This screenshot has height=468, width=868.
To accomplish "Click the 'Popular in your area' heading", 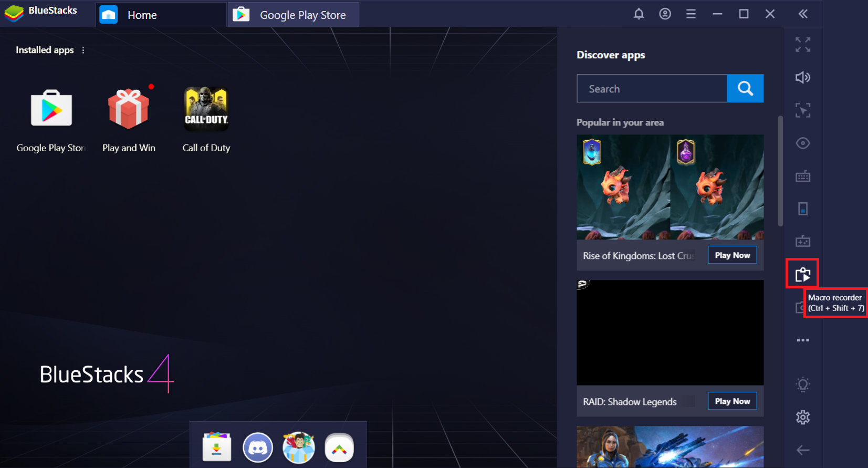I will click(620, 122).
